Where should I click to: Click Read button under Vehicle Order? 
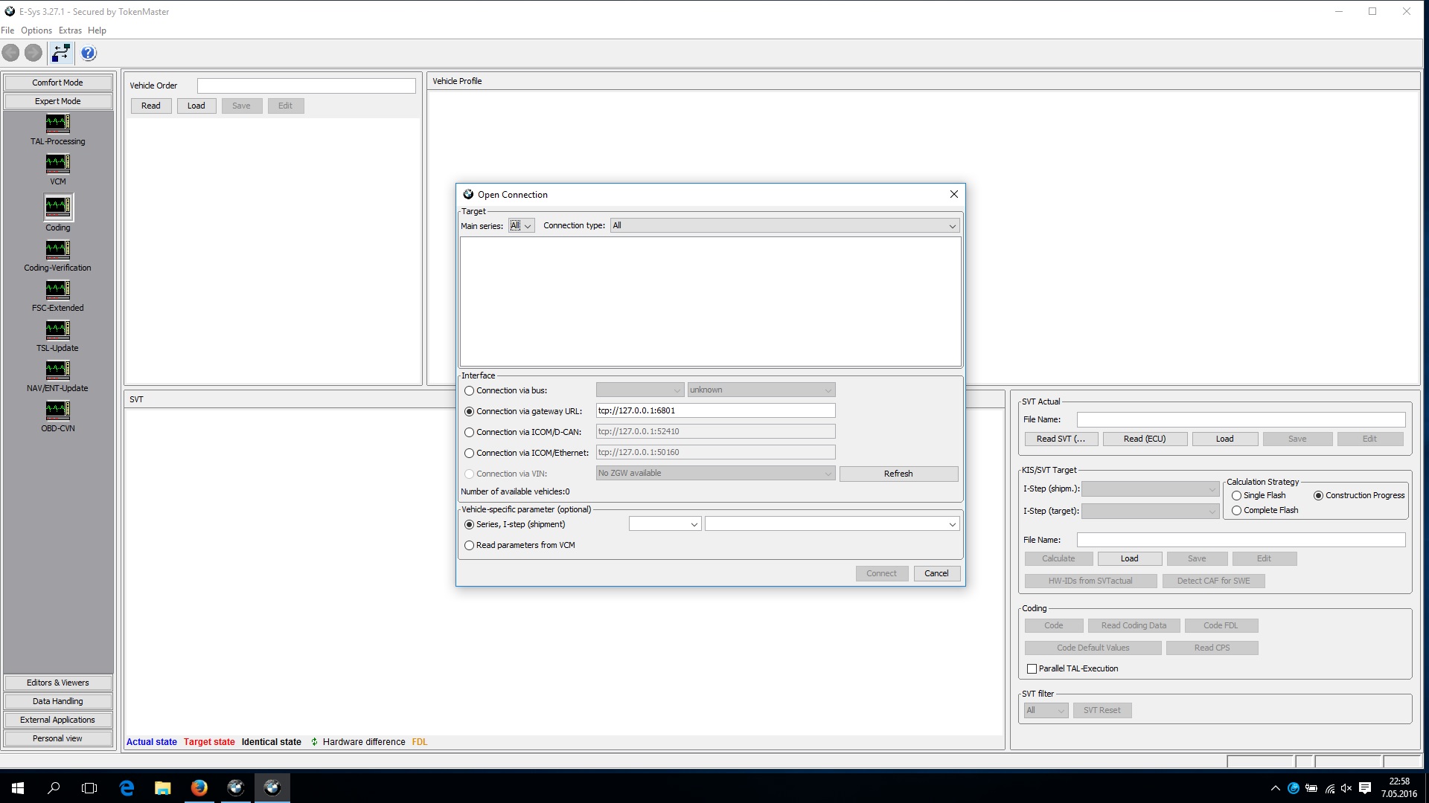coord(151,106)
